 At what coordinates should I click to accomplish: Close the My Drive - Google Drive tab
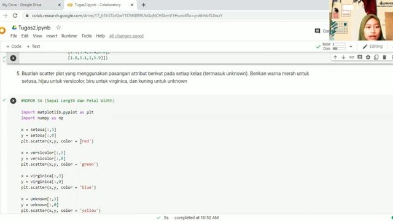[59, 5]
